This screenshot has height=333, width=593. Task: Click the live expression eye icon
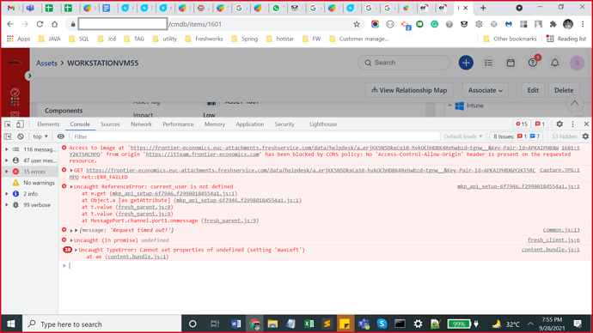[60, 136]
